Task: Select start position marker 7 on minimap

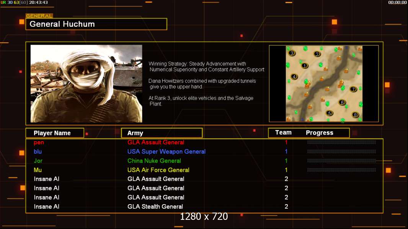Action: click(x=353, y=89)
